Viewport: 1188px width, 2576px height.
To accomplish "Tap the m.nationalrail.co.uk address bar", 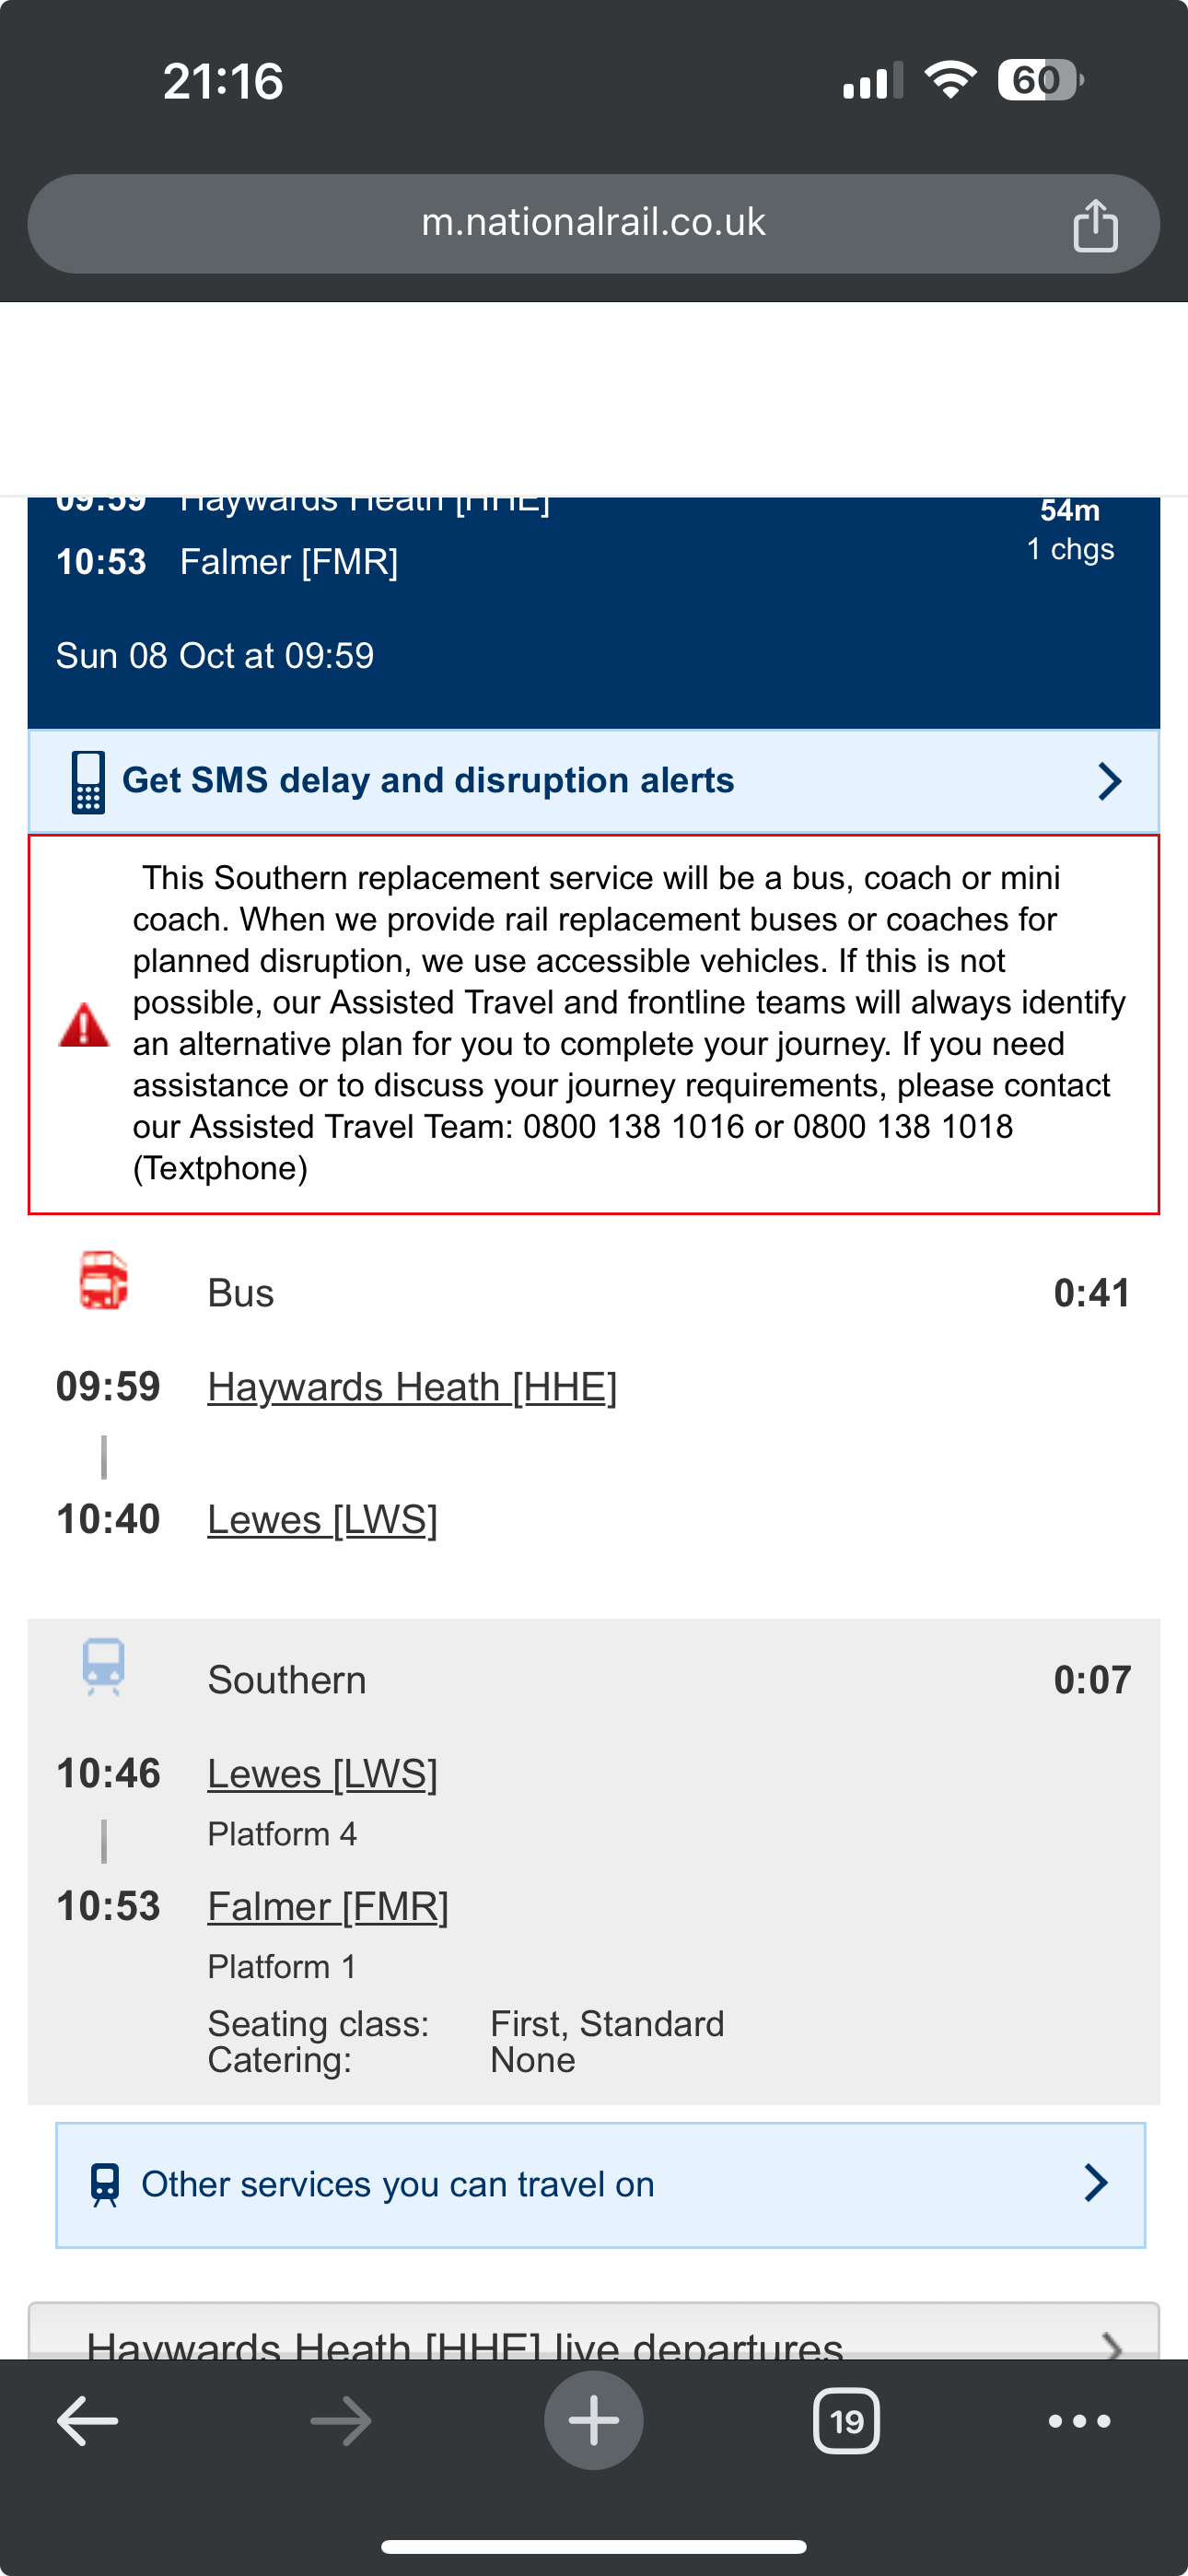I will coord(594,224).
